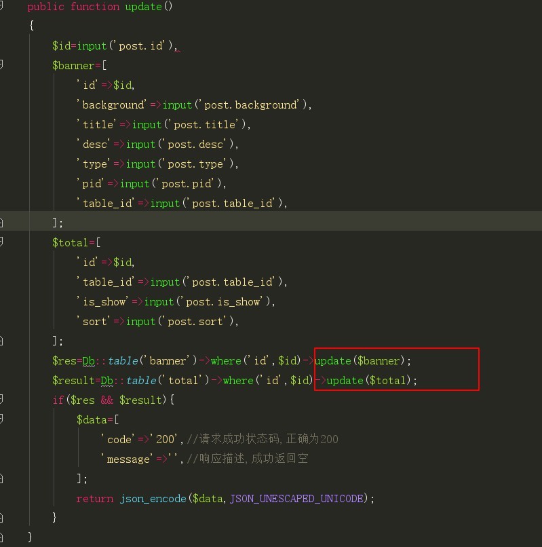Click the highlighted ]; closing the $banner array
Viewport: 542px width, 547px height.
click(x=58, y=223)
